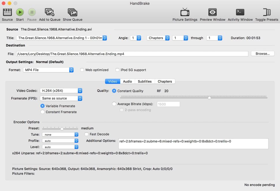This screenshot has height=191, width=280.
Task: Select Average Bitrate encoding mode
Action: click(114, 104)
